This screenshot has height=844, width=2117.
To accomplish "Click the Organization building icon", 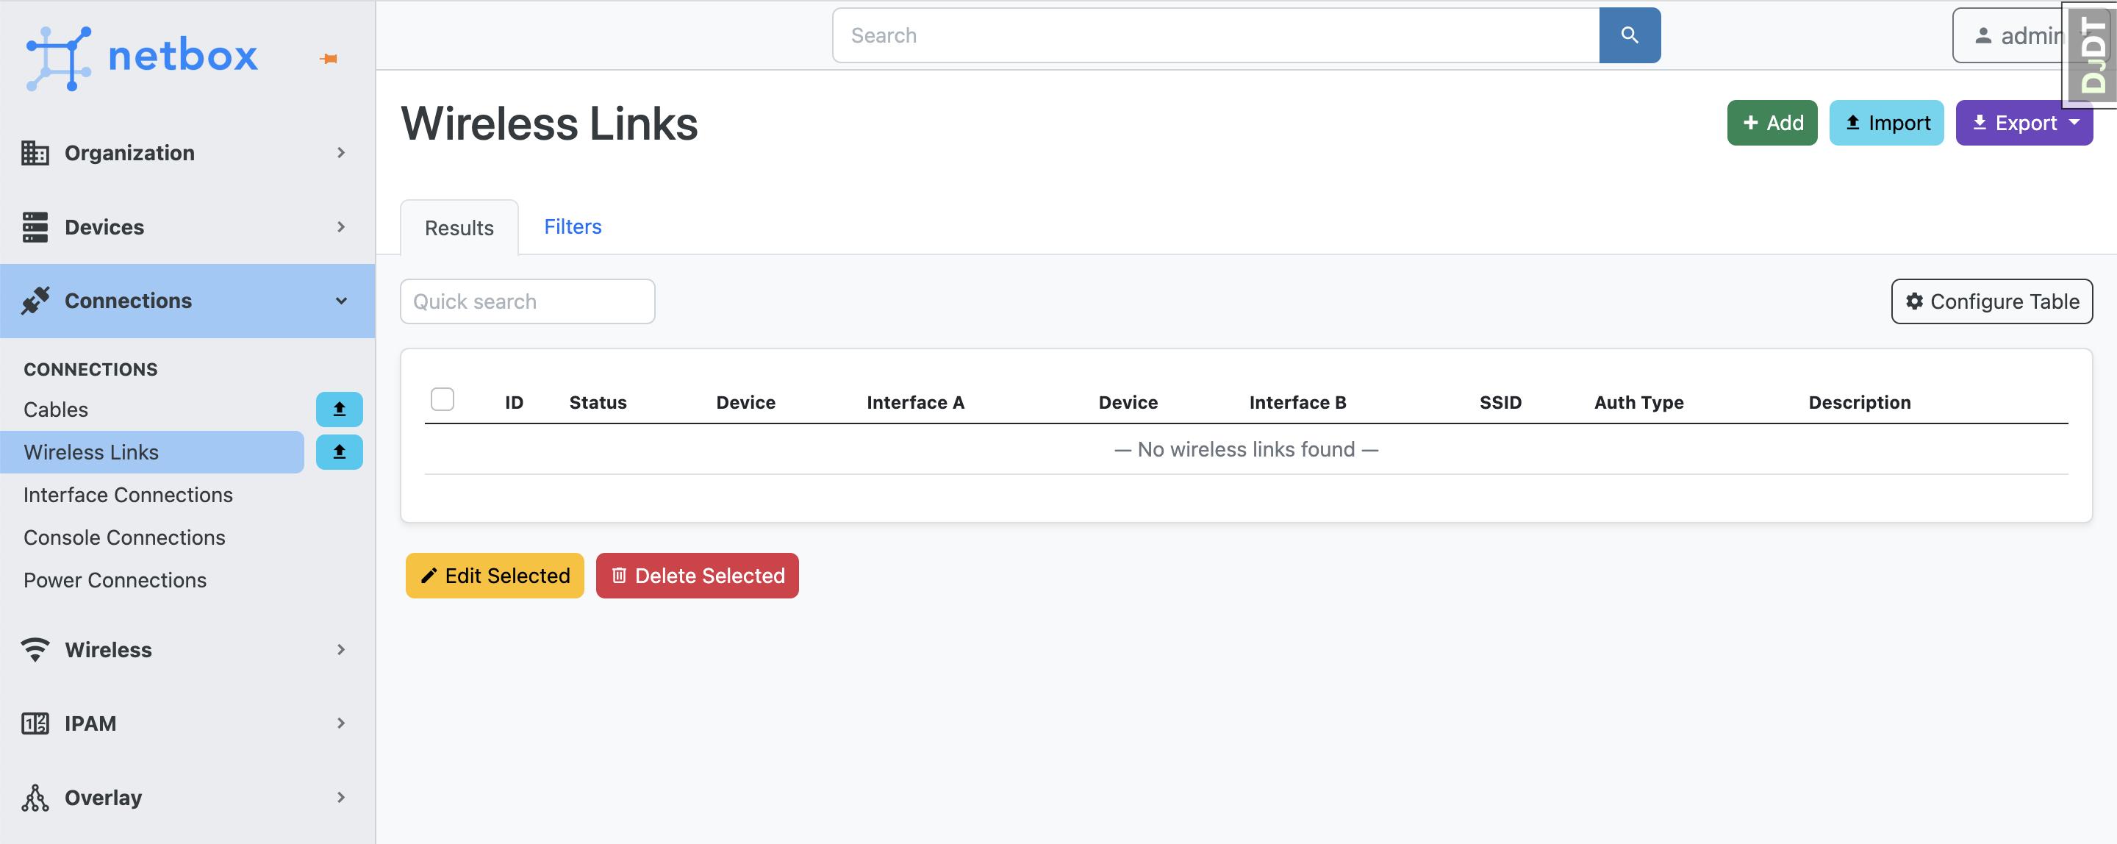I will pos(35,152).
